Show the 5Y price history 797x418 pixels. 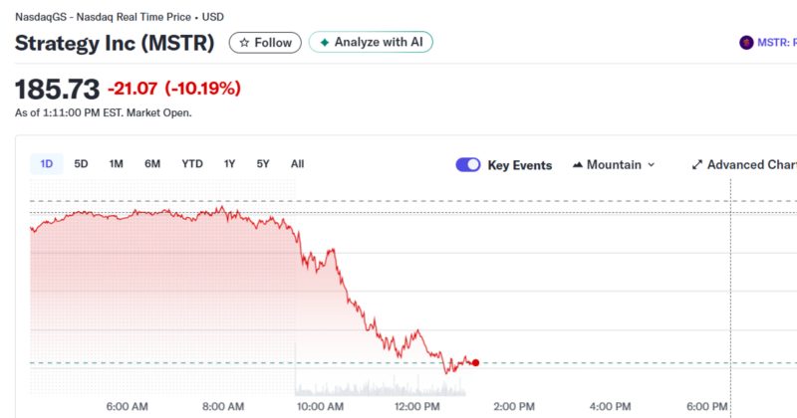(x=263, y=164)
